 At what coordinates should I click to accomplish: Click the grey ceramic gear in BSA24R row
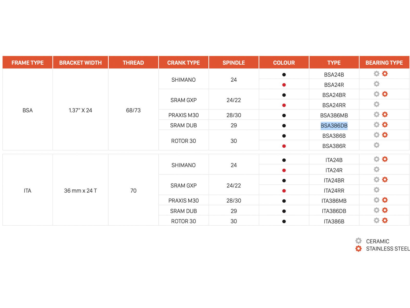(376, 84)
